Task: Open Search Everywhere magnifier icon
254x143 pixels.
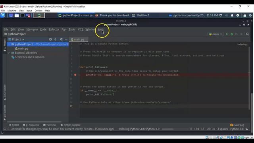Action: click(247, 34)
